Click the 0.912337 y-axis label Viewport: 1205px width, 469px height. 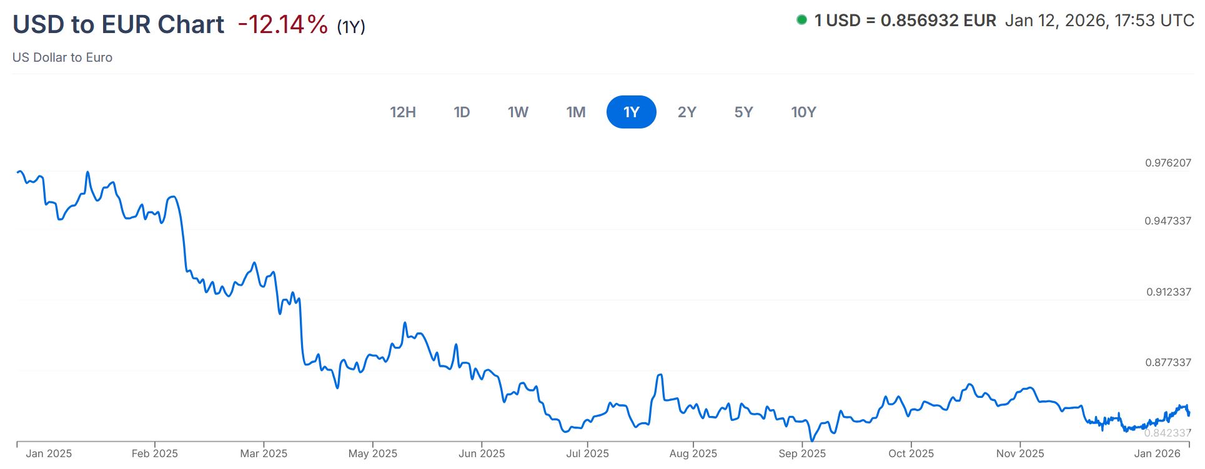[x=1169, y=292]
